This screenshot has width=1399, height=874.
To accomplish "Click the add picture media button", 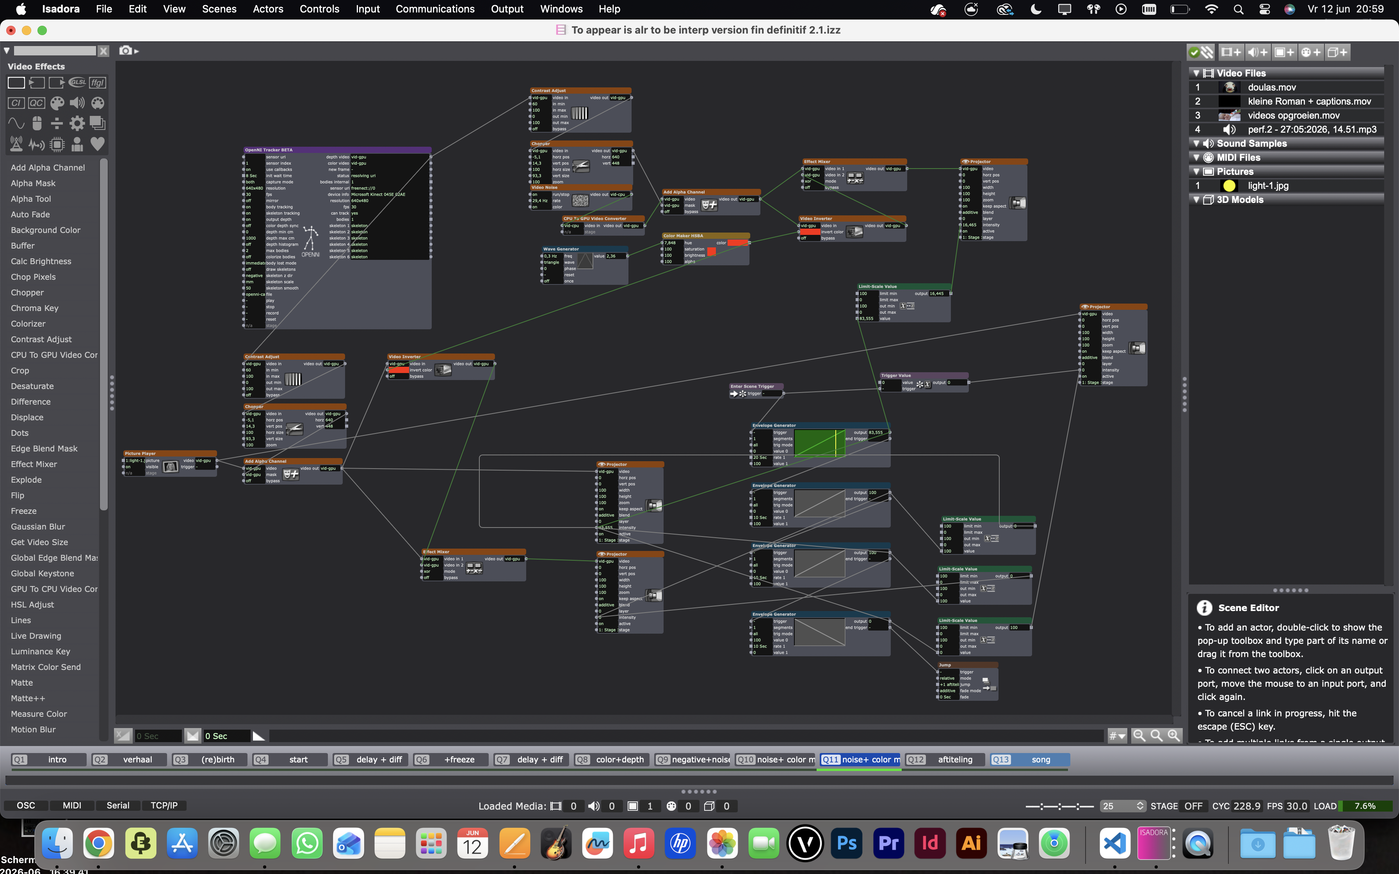I will [1285, 52].
